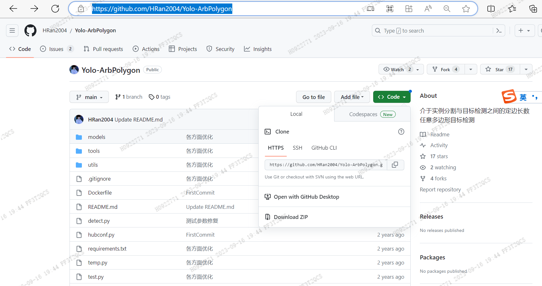Screen dimensions: 542x286
Task: Copy the HTTPS clone URL with copy icon
Action: click(395, 165)
